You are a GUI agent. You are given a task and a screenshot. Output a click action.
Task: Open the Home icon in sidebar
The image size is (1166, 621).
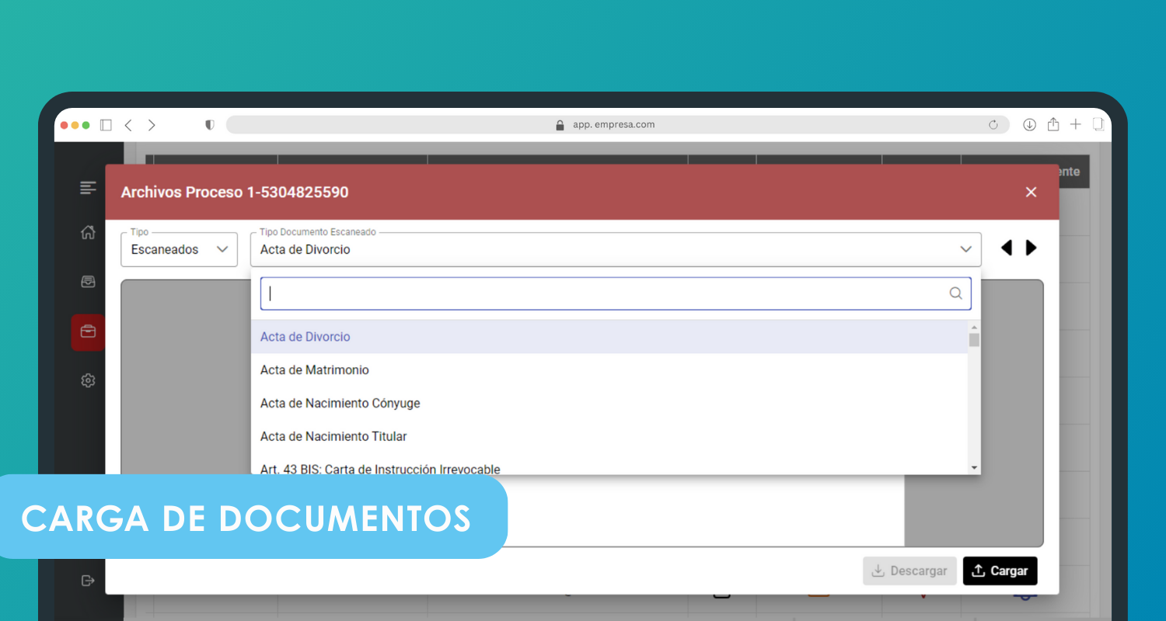88,232
